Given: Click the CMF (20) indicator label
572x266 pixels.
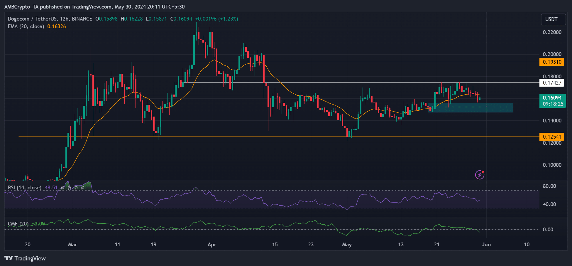Looking at the screenshot, I should click(18, 224).
